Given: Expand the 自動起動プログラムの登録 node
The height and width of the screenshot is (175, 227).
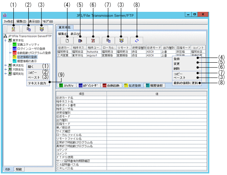Looking at the screenshot, I should (x=10, y=53).
